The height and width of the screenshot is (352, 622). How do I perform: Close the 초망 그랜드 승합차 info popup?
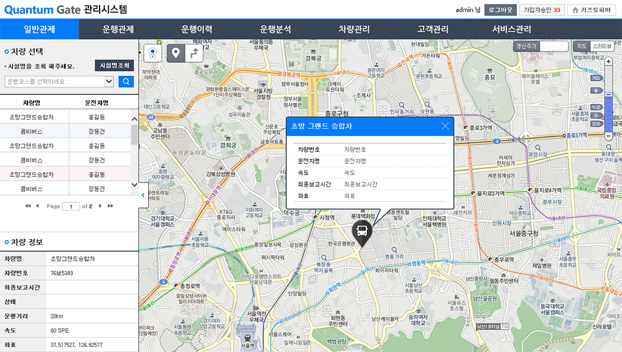click(x=445, y=126)
